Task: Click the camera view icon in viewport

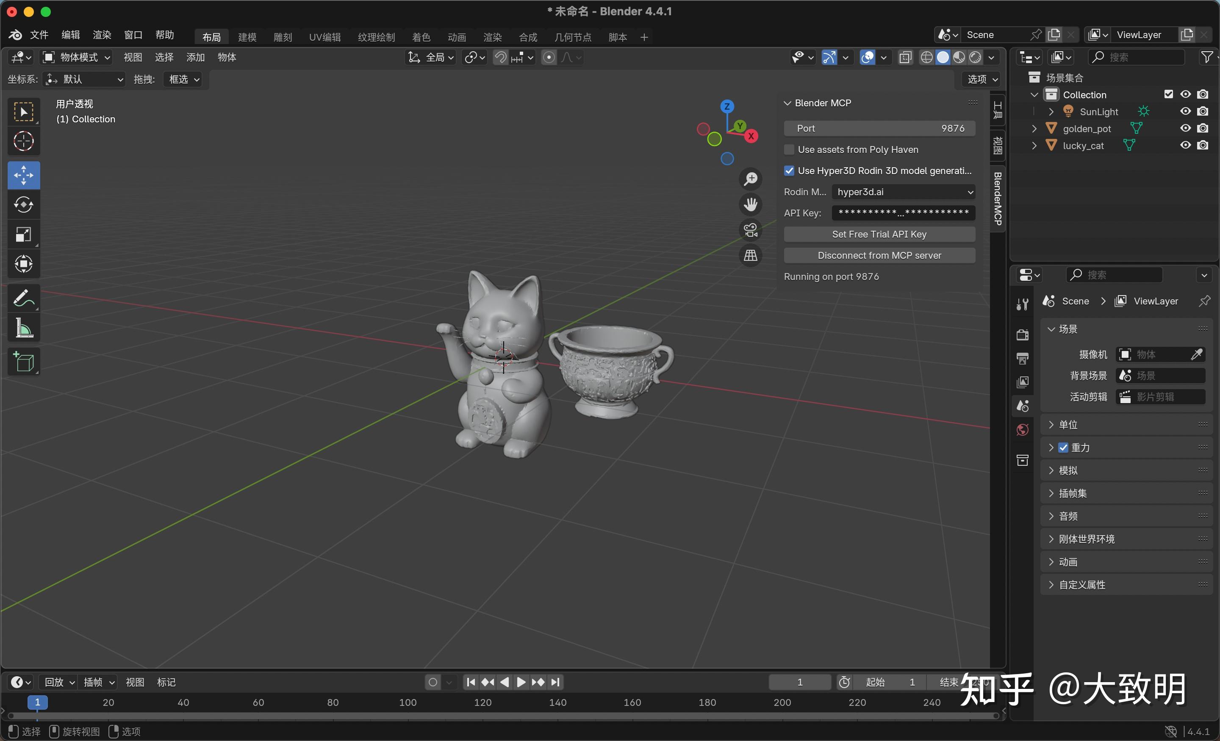Action: (x=751, y=229)
